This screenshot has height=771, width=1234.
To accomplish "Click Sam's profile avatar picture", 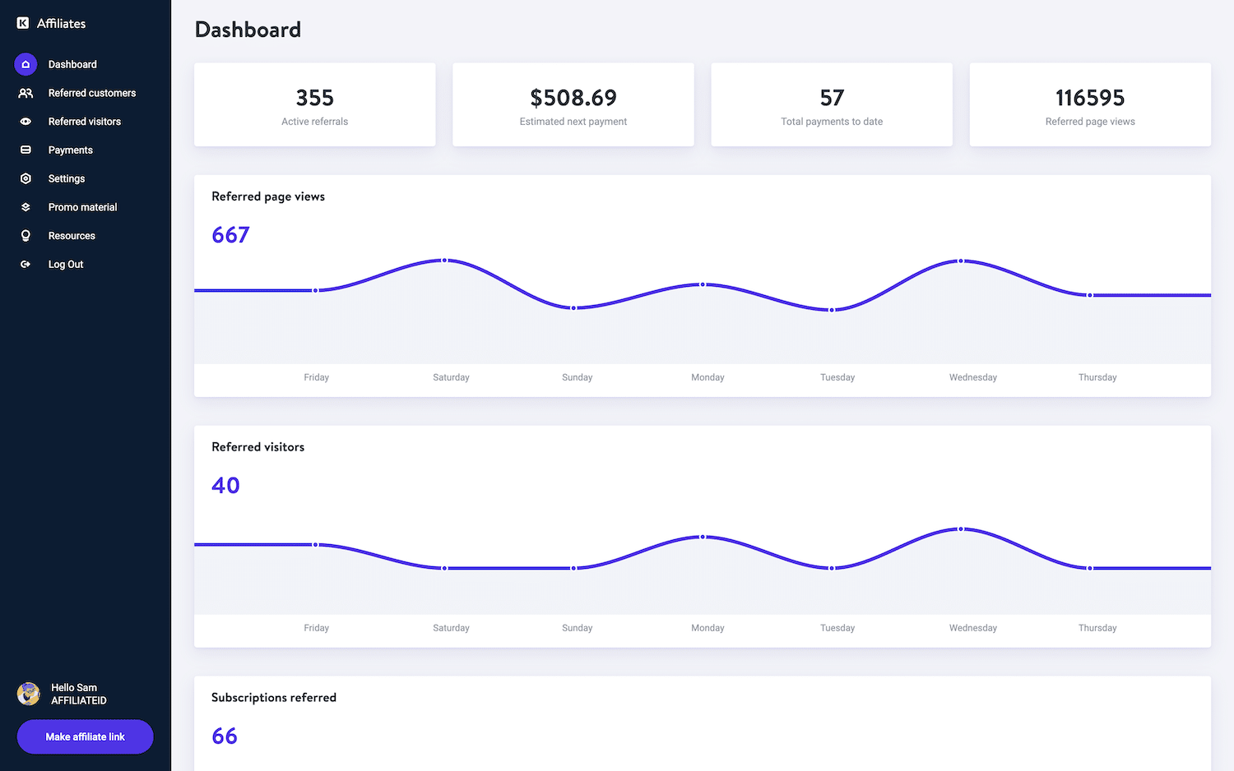I will tap(29, 694).
